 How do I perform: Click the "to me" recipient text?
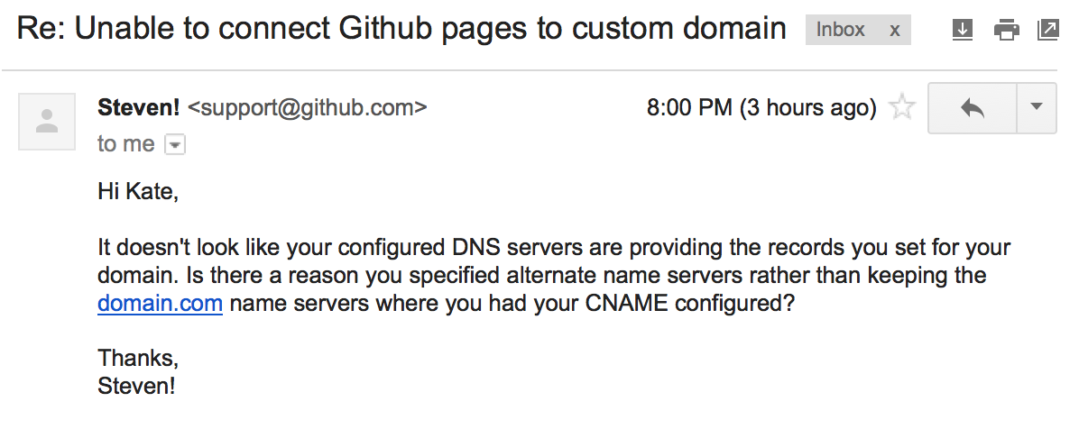126,144
